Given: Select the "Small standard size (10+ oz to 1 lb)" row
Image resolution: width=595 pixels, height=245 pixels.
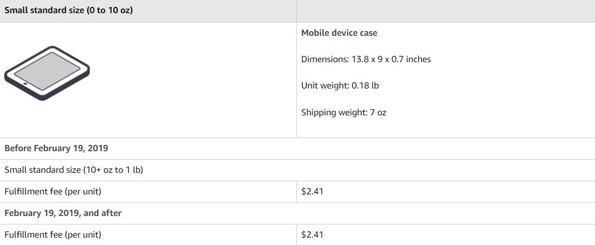Looking at the screenshot, I should click(74, 170).
